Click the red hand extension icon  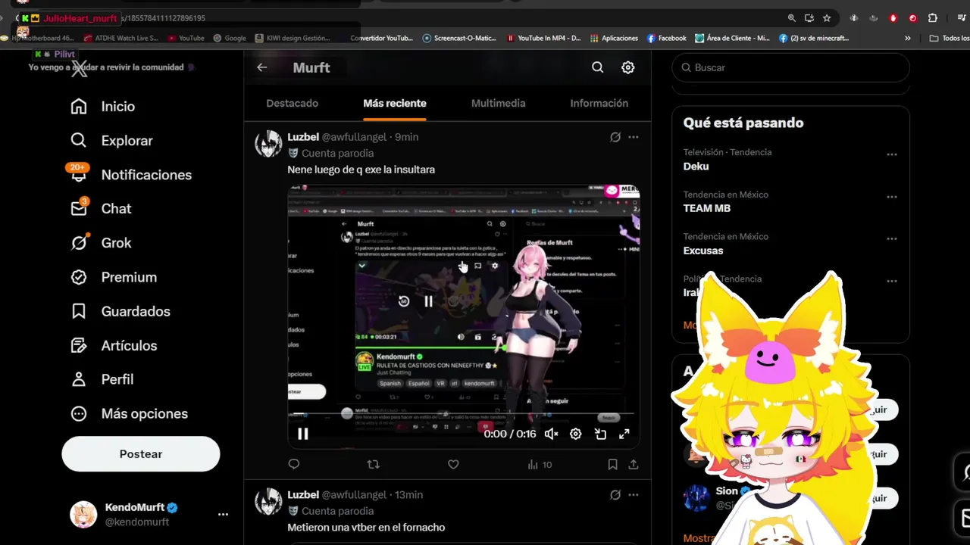(x=893, y=18)
